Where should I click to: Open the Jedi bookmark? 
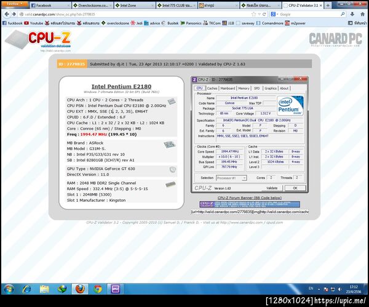137,23
